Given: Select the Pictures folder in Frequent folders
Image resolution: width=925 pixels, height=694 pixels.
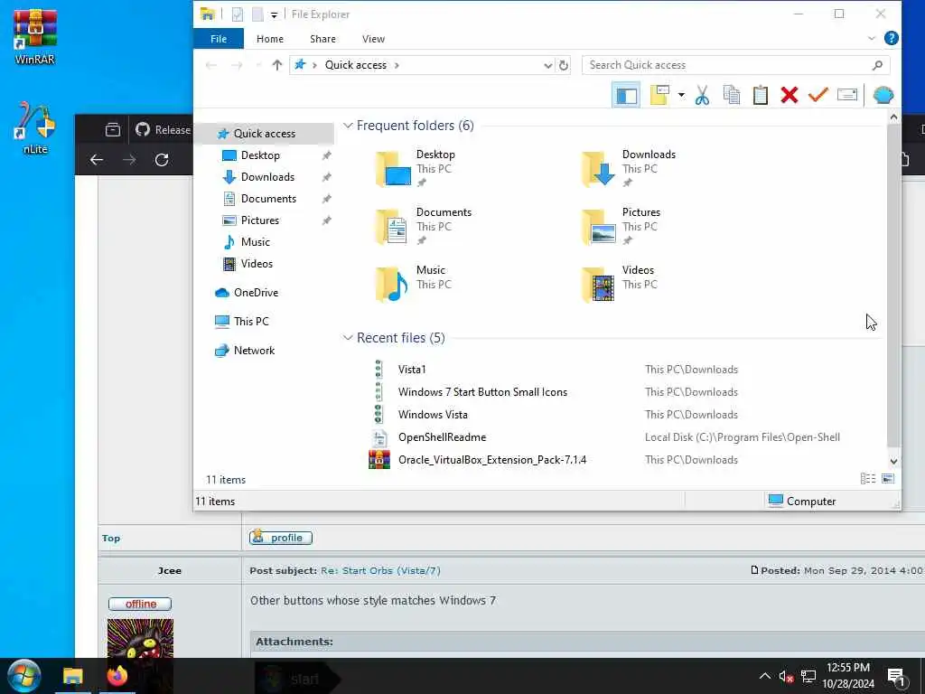Looking at the screenshot, I should [621, 227].
